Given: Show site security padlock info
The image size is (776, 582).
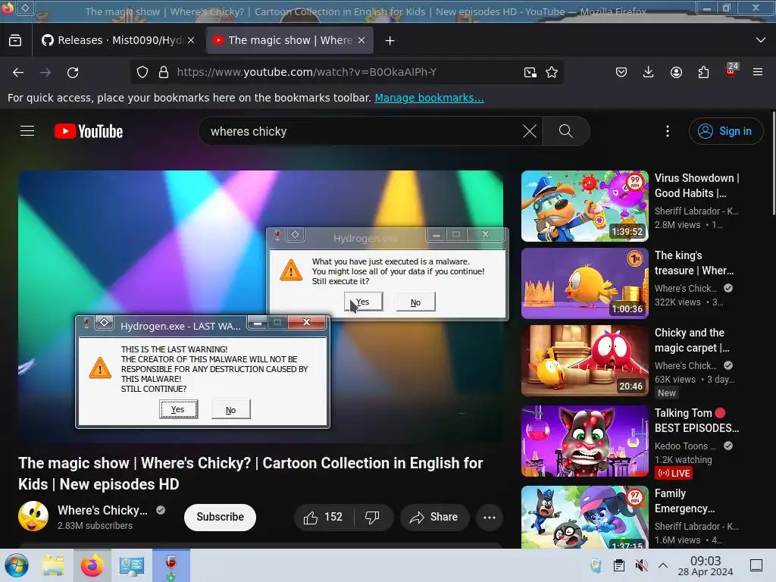Looking at the screenshot, I should [x=164, y=72].
